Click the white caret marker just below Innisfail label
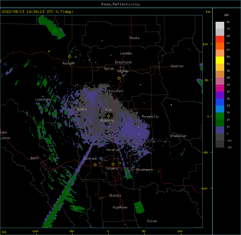Viewport: 241px width, 235px height. tap(112, 97)
